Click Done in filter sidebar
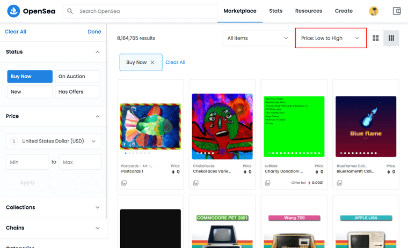The width and height of the screenshot is (408, 248). click(x=94, y=32)
